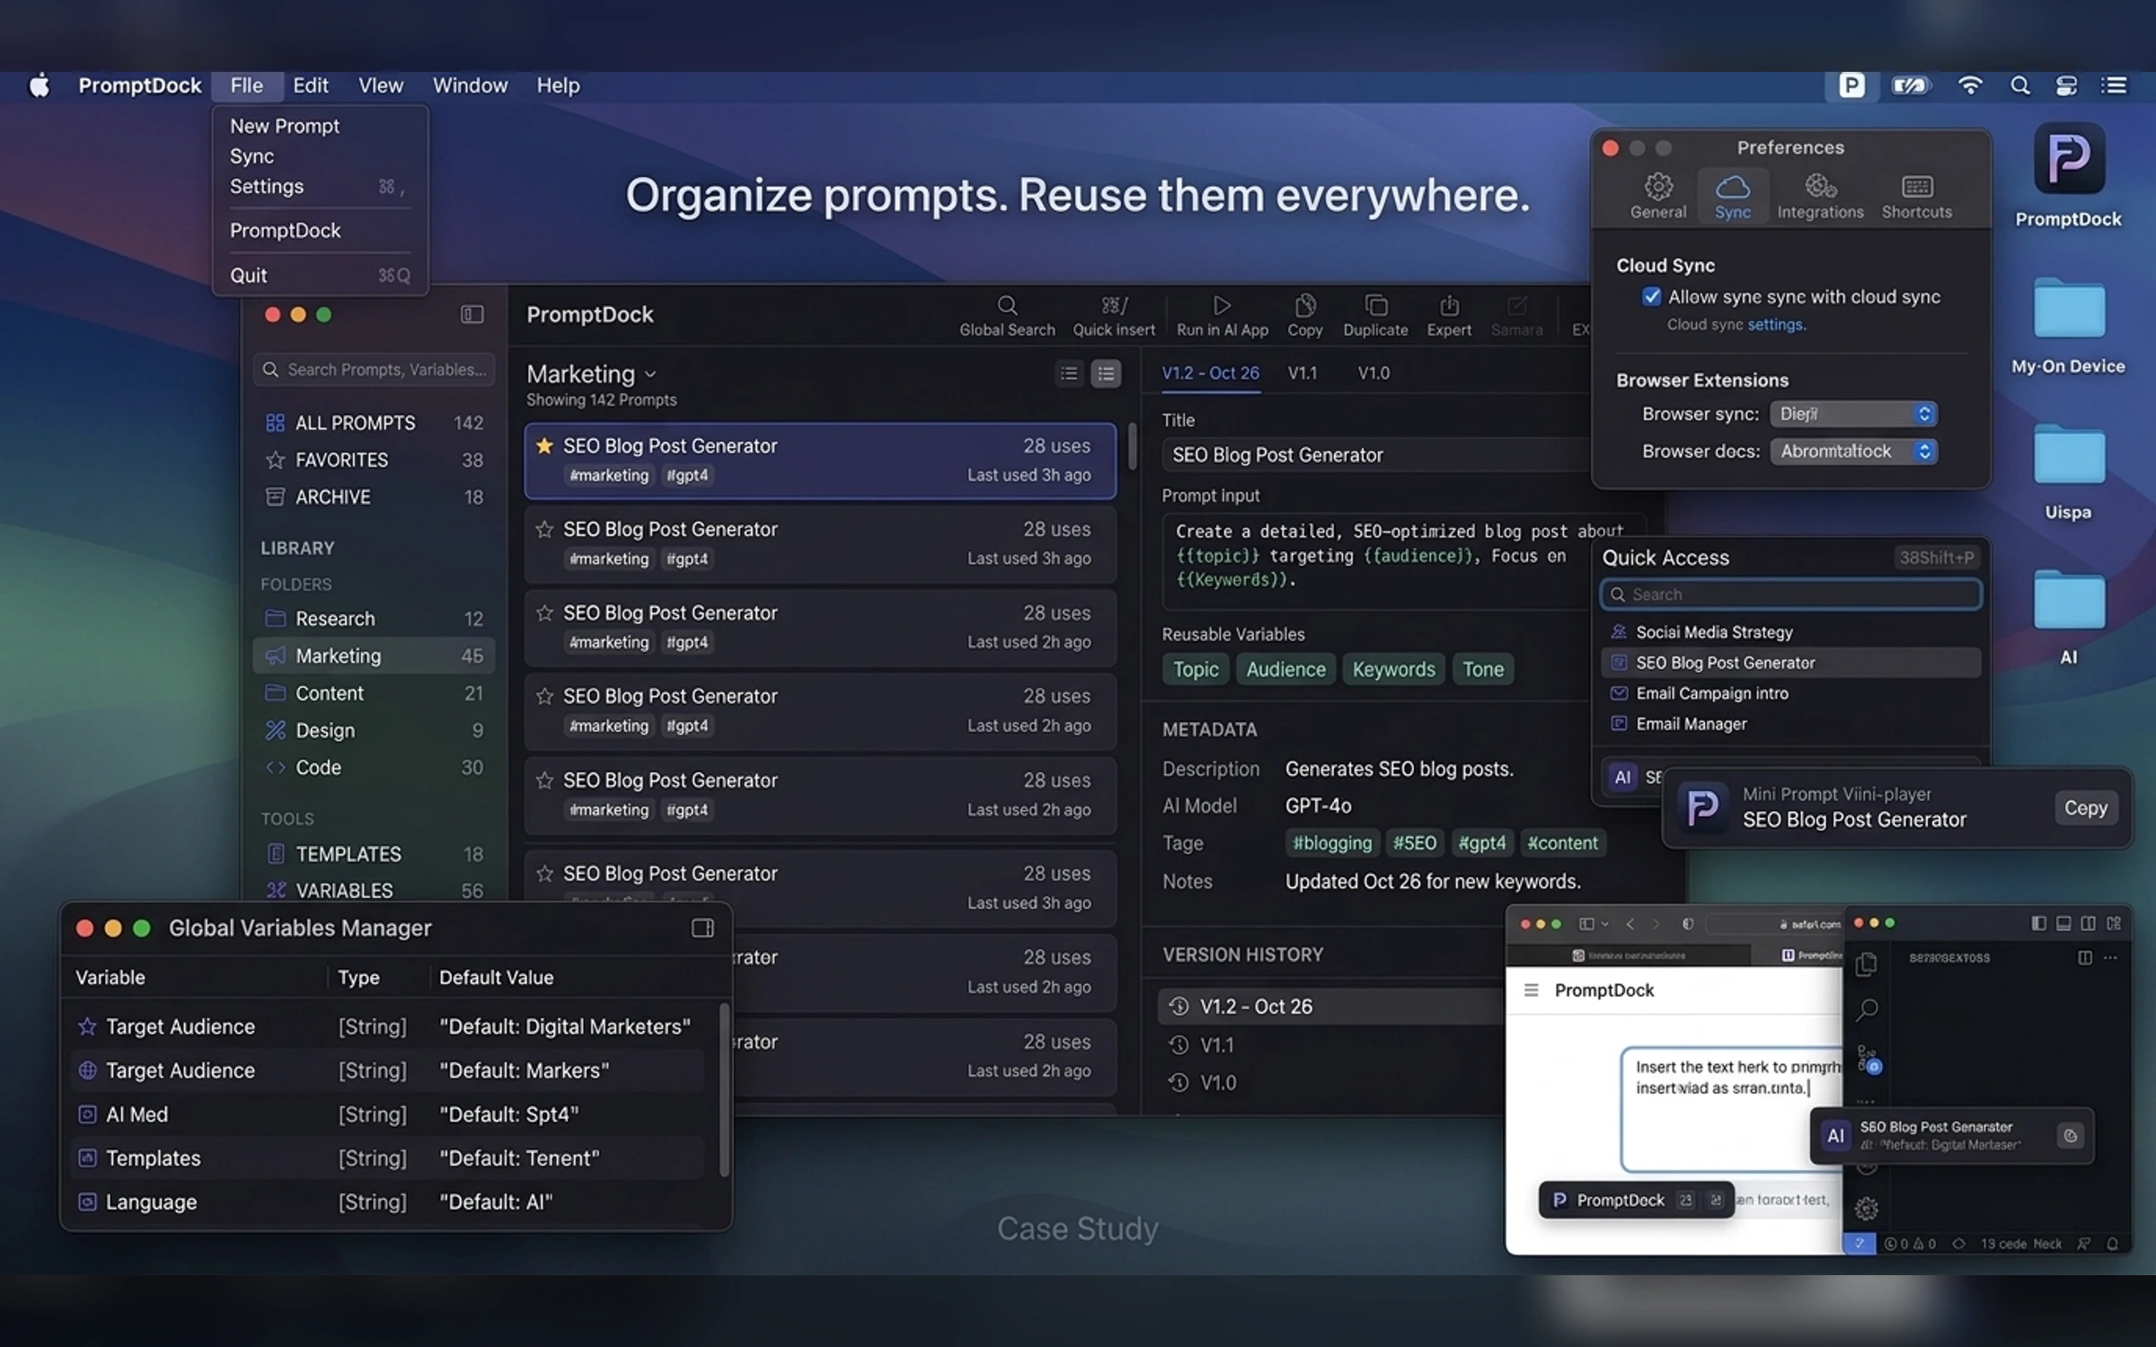Open the macOS Spotlight search icon
This screenshot has width=2156, height=1347.
click(2019, 85)
